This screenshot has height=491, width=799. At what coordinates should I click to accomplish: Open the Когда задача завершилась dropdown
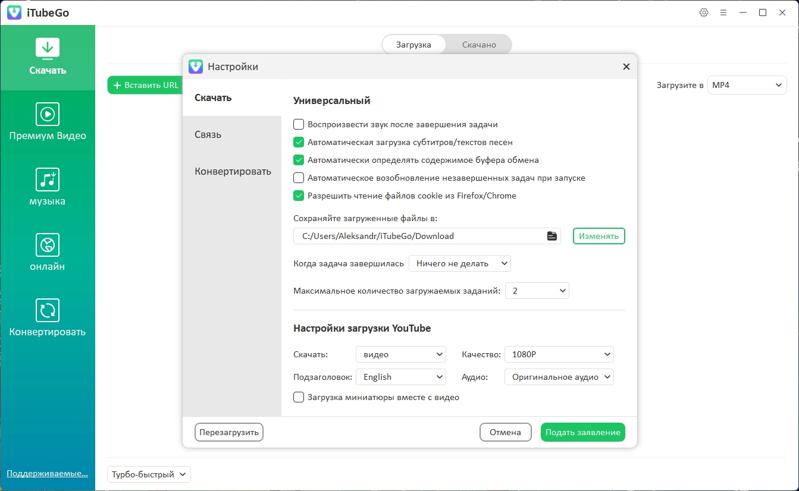459,263
